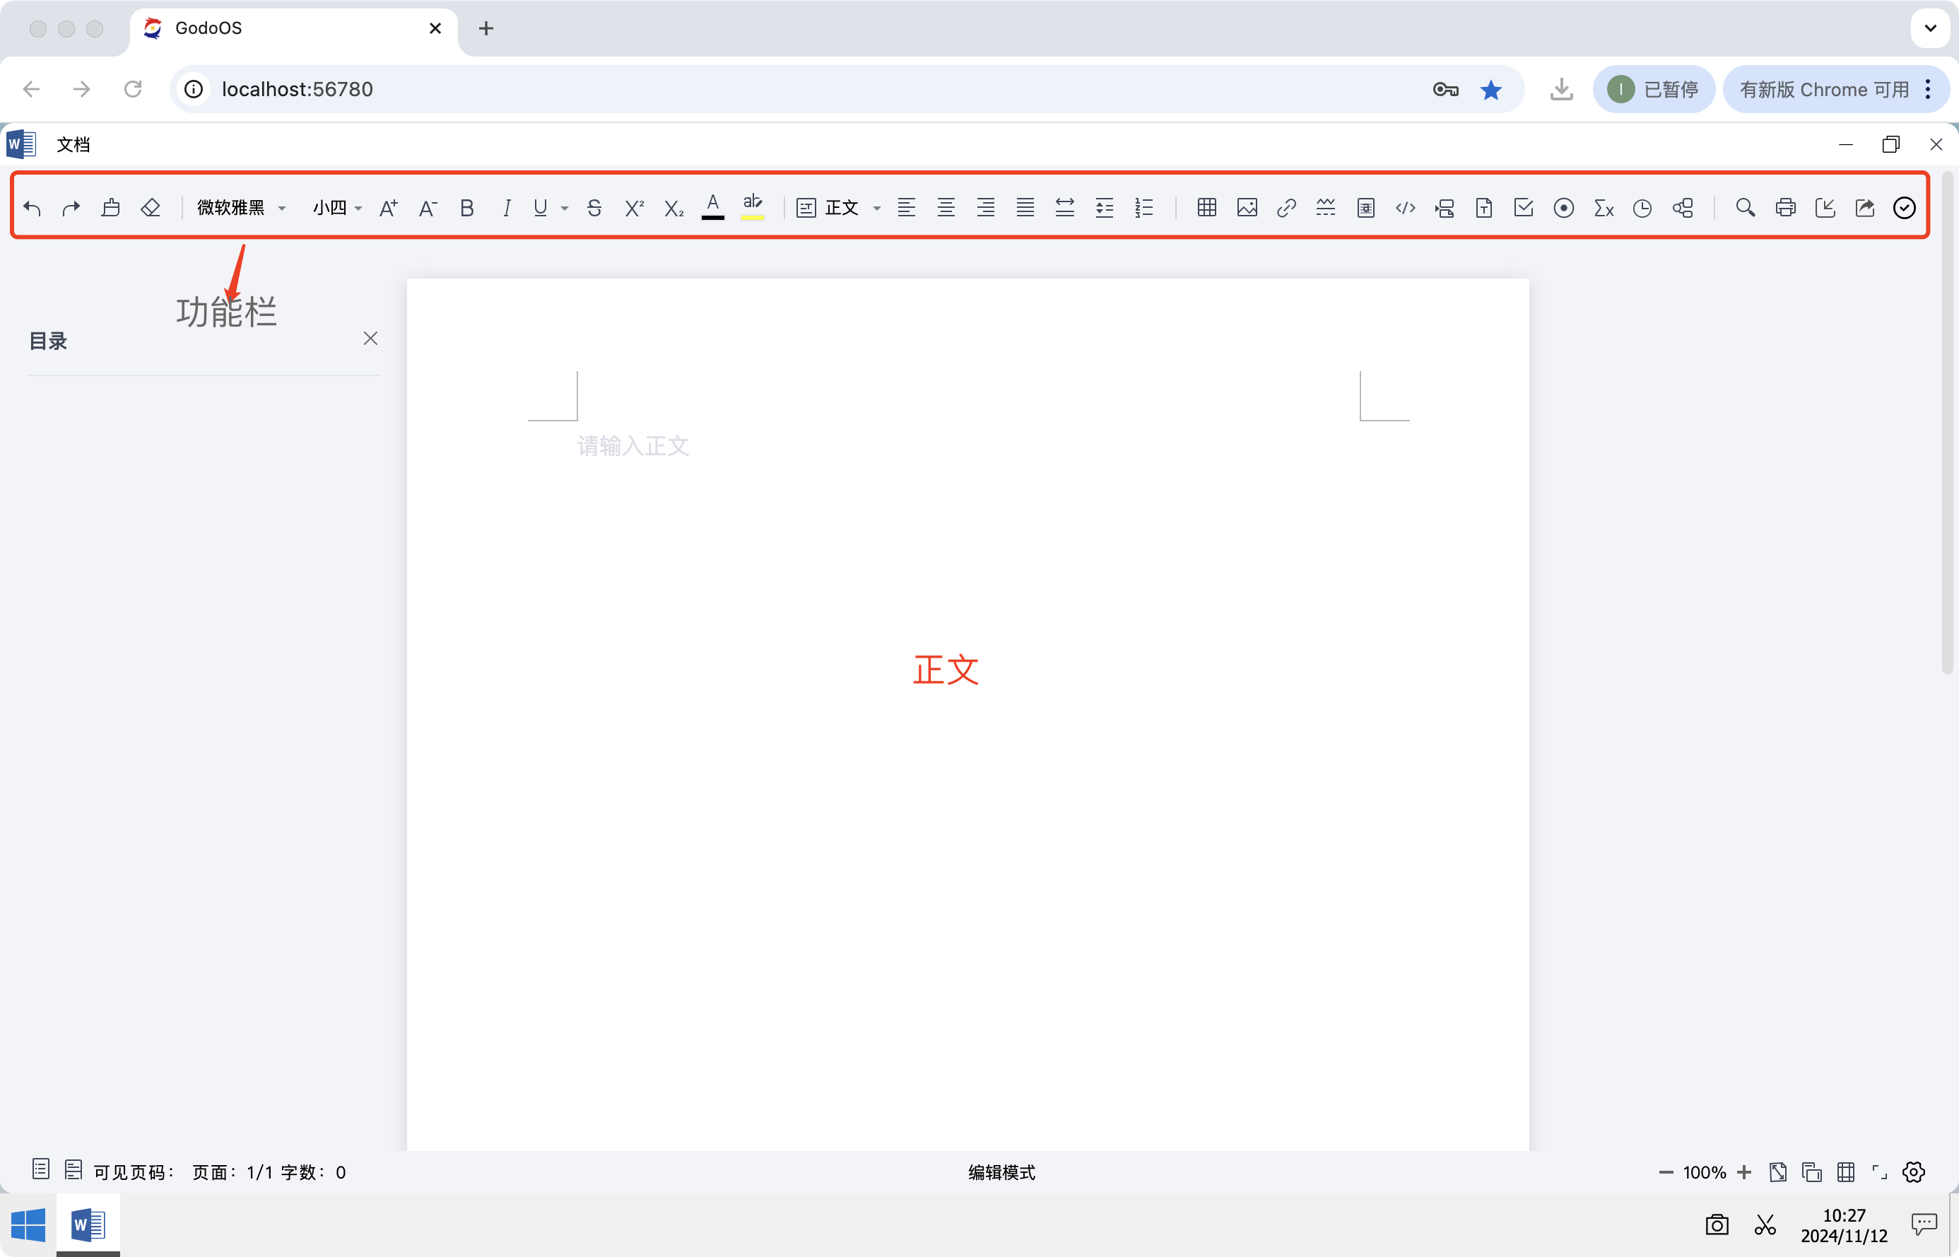This screenshot has height=1257, width=1959.
Task: Insert a separator line
Action: click(1326, 208)
